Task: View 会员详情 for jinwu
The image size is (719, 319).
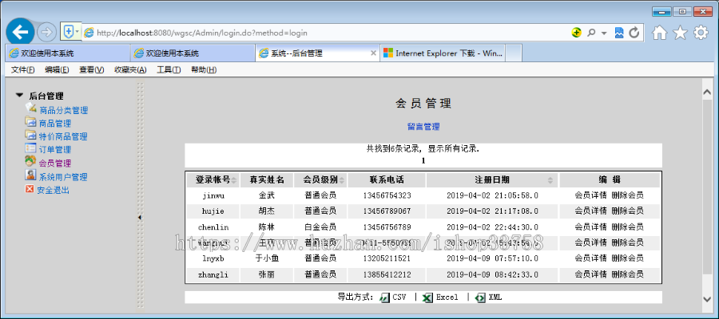Action: (x=590, y=195)
